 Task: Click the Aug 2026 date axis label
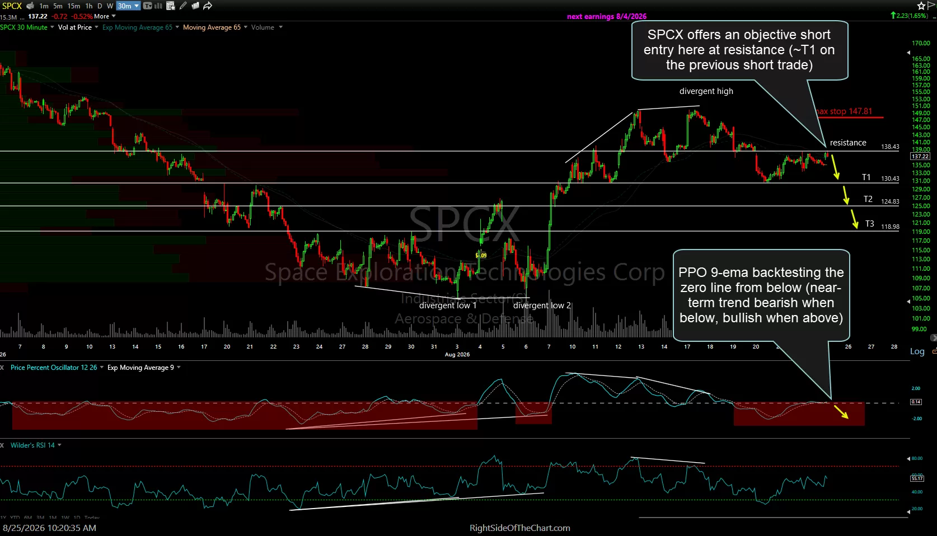pyautogui.click(x=457, y=355)
